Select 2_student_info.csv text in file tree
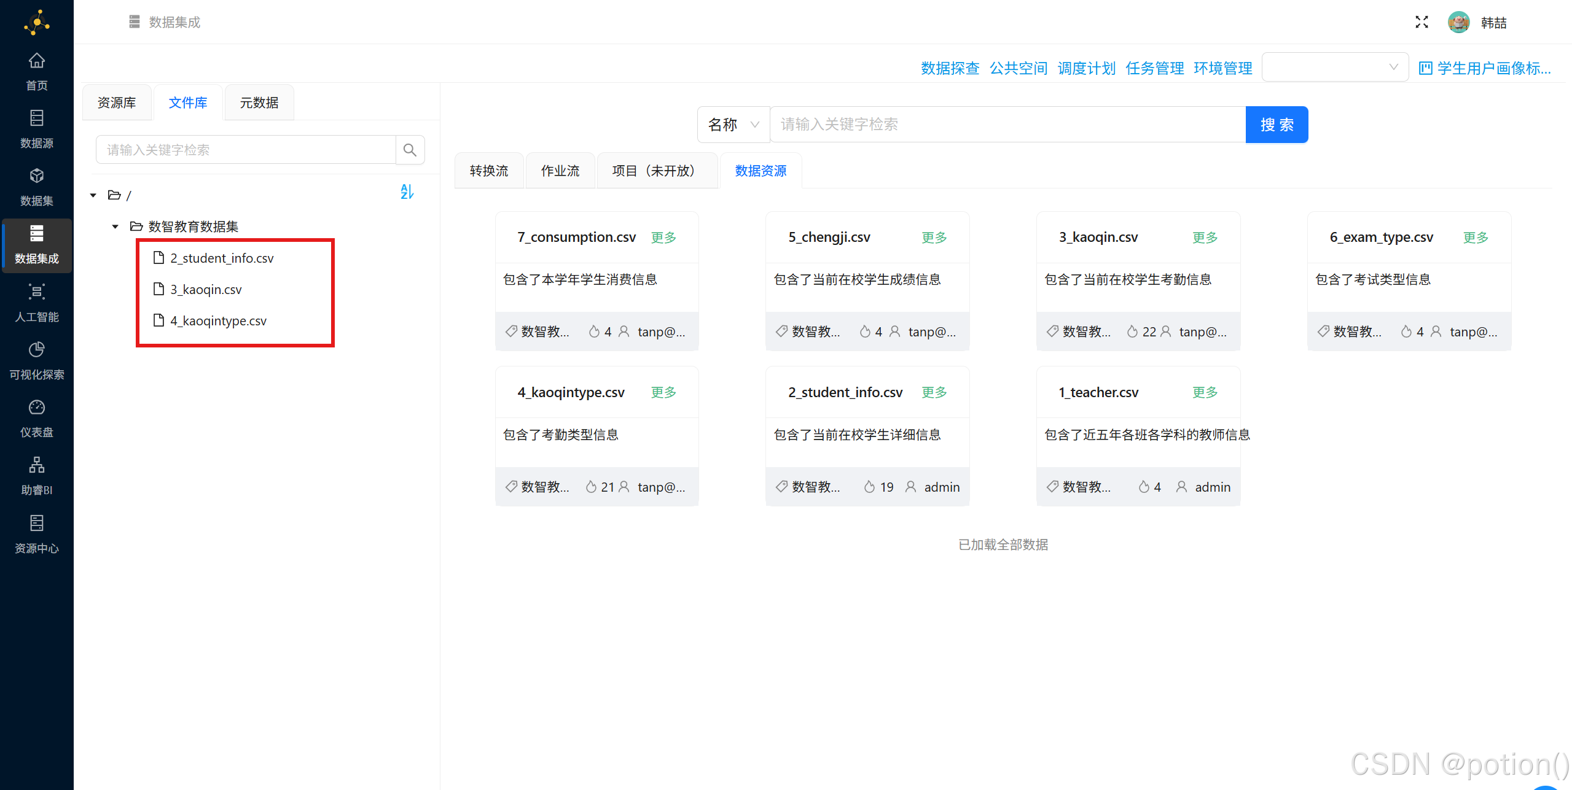This screenshot has width=1572, height=790. [x=222, y=258]
